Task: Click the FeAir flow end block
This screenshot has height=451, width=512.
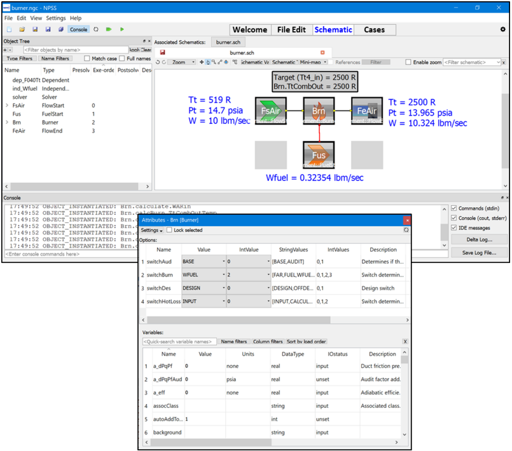Action: click(366, 112)
